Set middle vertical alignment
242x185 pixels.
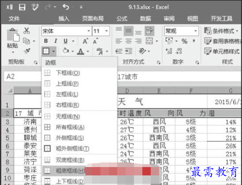coord(129,31)
